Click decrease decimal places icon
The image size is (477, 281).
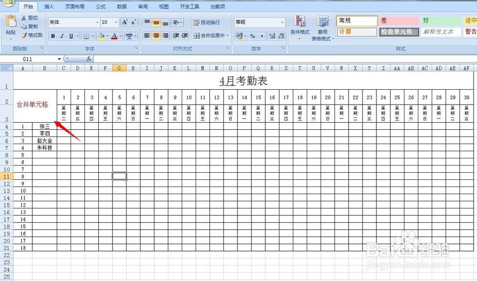tap(281, 36)
